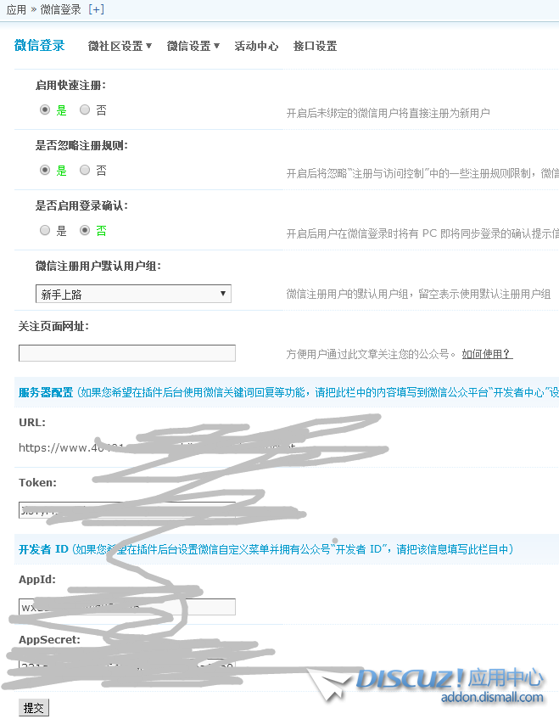This screenshot has width=559, height=719.
Task: Expand the 微社区设置 dropdown menu
Action: click(x=120, y=46)
